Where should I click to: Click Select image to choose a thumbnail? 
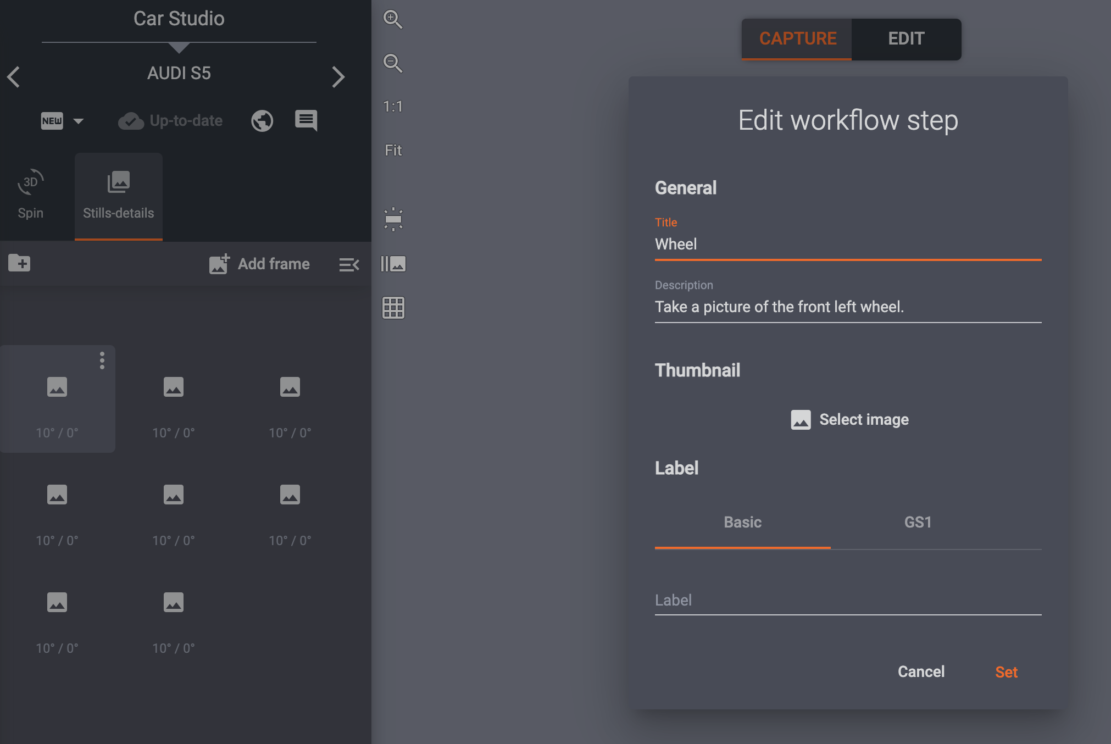coord(849,419)
